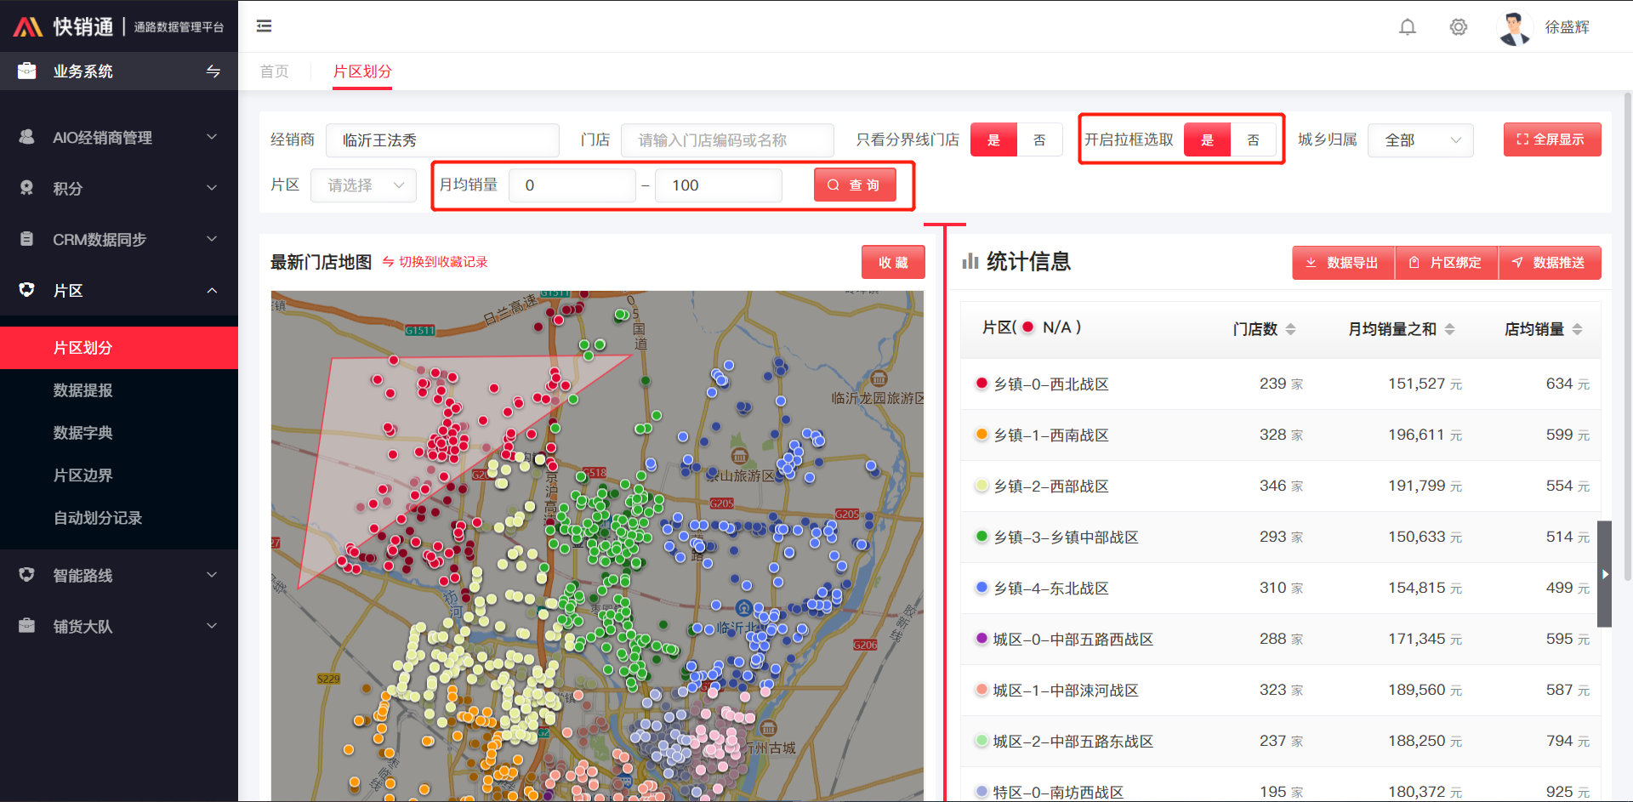Screen dimensions: 1633x802
Task: Expand the 智能路线 menu
Action: tap(212, 575)
